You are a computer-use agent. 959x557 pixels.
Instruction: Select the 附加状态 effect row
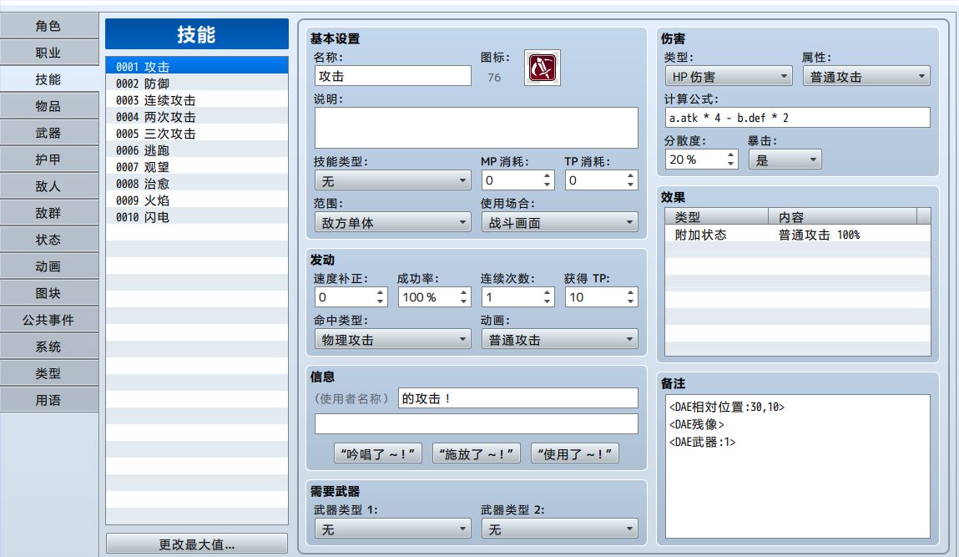(x=798, y=235)
